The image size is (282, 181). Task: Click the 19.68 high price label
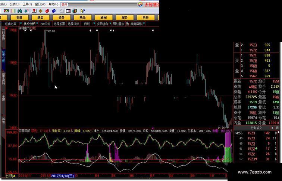click(x=51, y=31)
